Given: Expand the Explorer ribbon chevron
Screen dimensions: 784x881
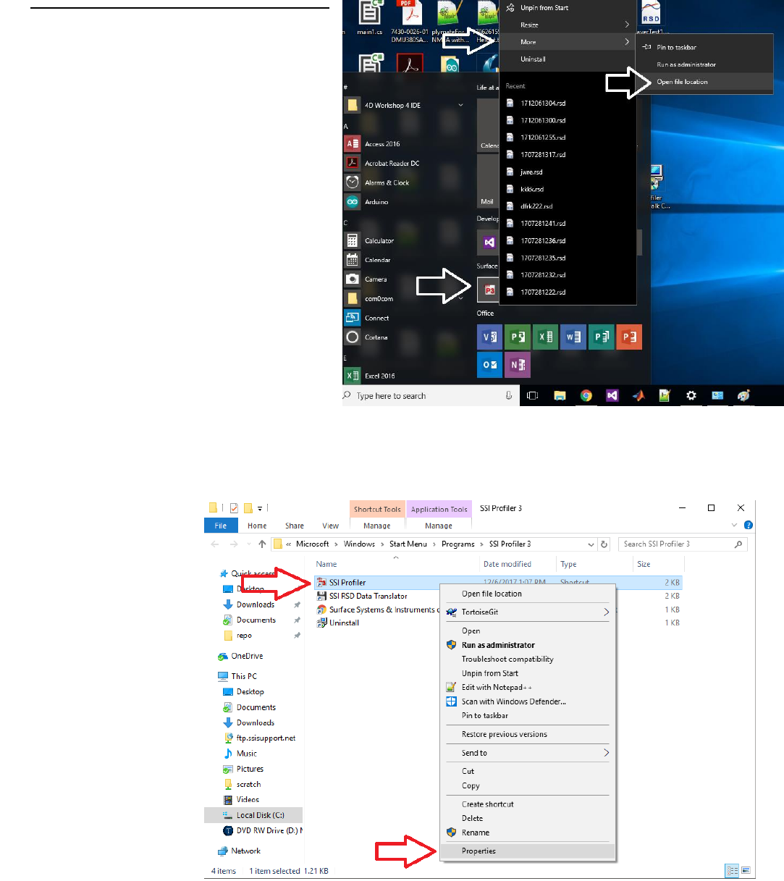Looking at the screenshot, I should click(734, 525).
